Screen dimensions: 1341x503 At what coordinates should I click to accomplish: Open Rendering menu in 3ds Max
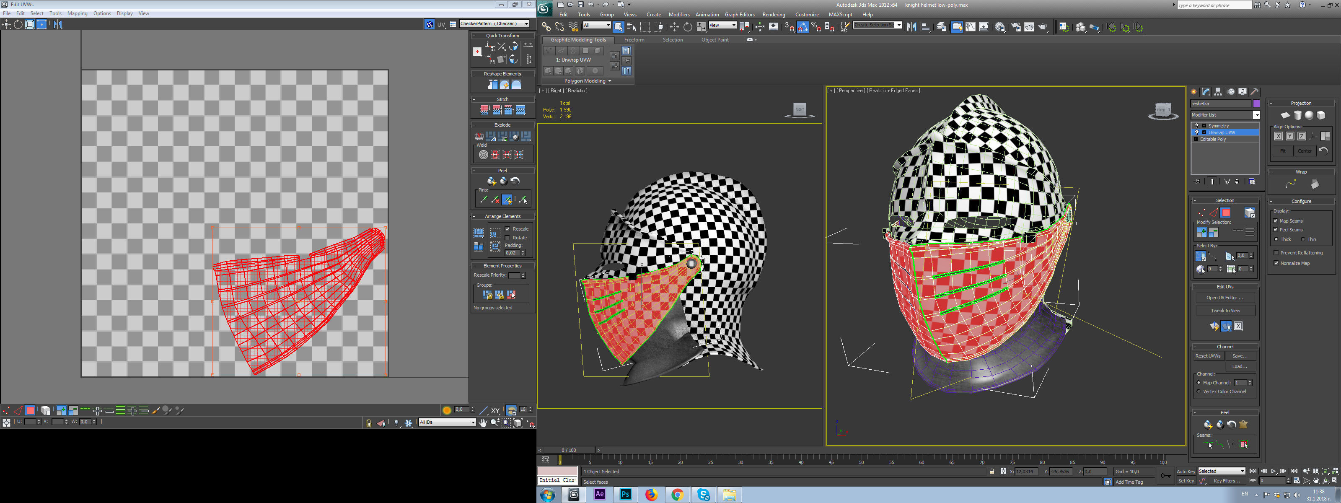tap(774, 15)
